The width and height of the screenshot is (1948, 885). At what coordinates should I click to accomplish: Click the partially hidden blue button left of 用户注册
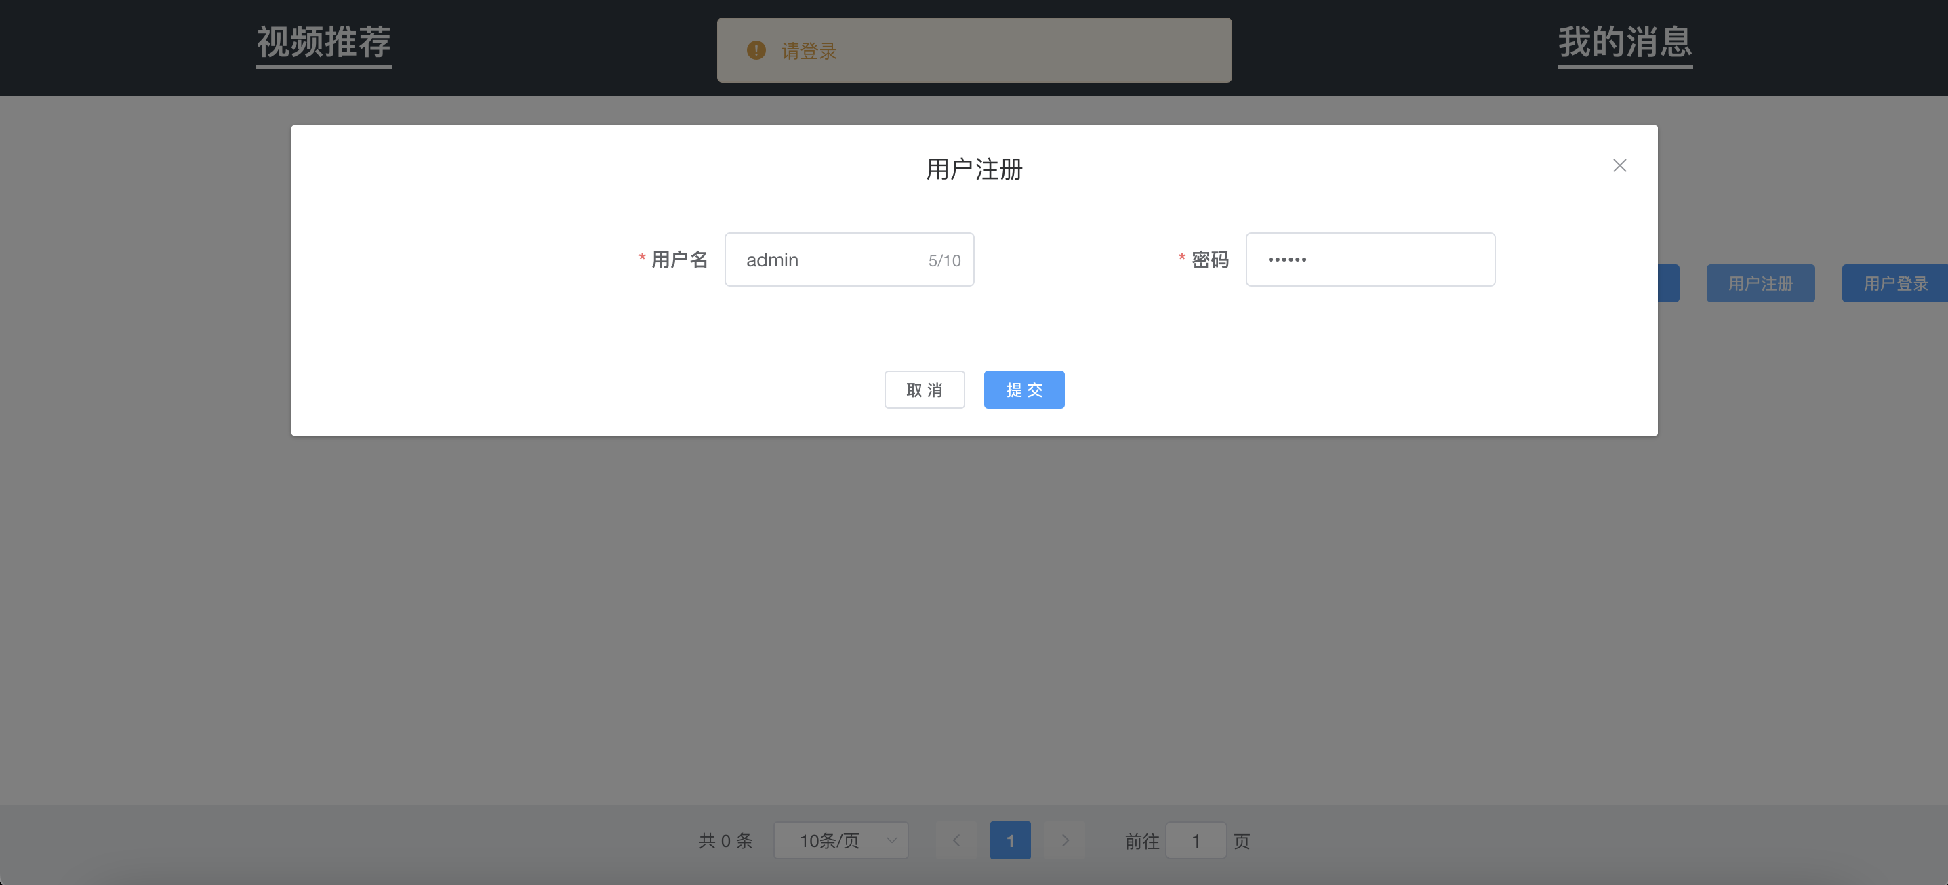[x=1668, y=283]
